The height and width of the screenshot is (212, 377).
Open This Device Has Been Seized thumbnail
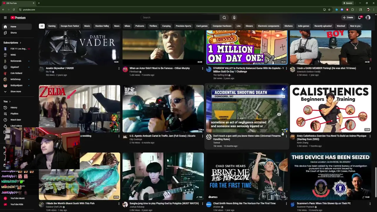(x=330, y=176)
